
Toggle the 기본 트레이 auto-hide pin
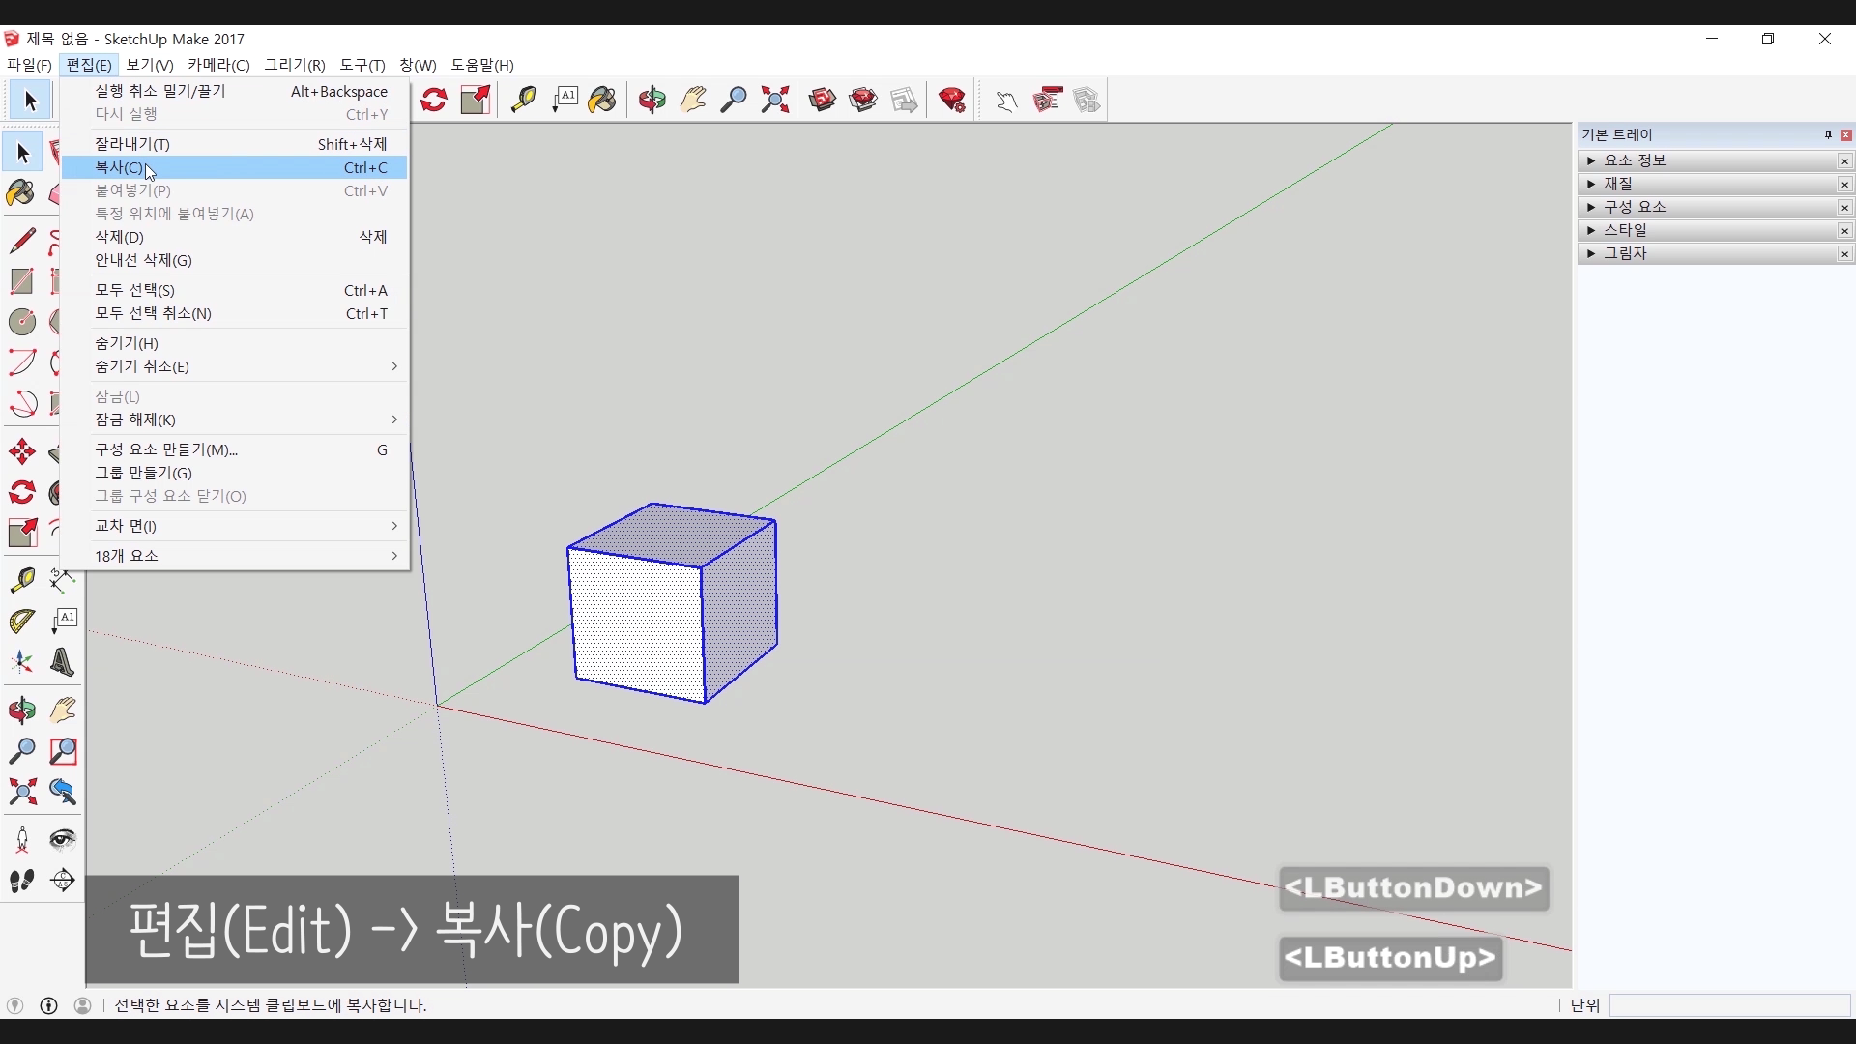(x=1828, y=135)
